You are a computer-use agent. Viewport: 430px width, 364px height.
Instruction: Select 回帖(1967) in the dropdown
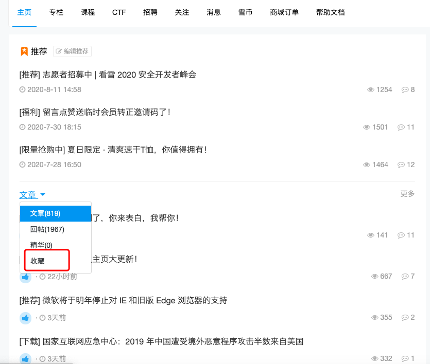click(x=56, y=229)
